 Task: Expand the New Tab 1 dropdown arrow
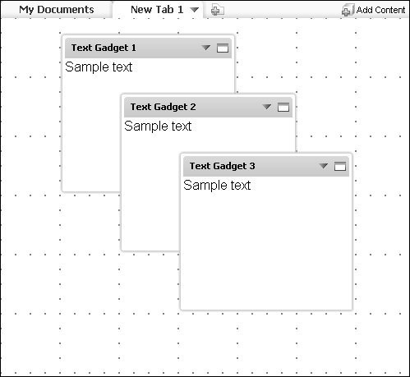(194, 10)
